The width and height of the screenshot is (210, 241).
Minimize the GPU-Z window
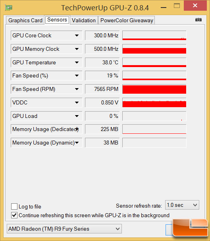pos(164,8)
